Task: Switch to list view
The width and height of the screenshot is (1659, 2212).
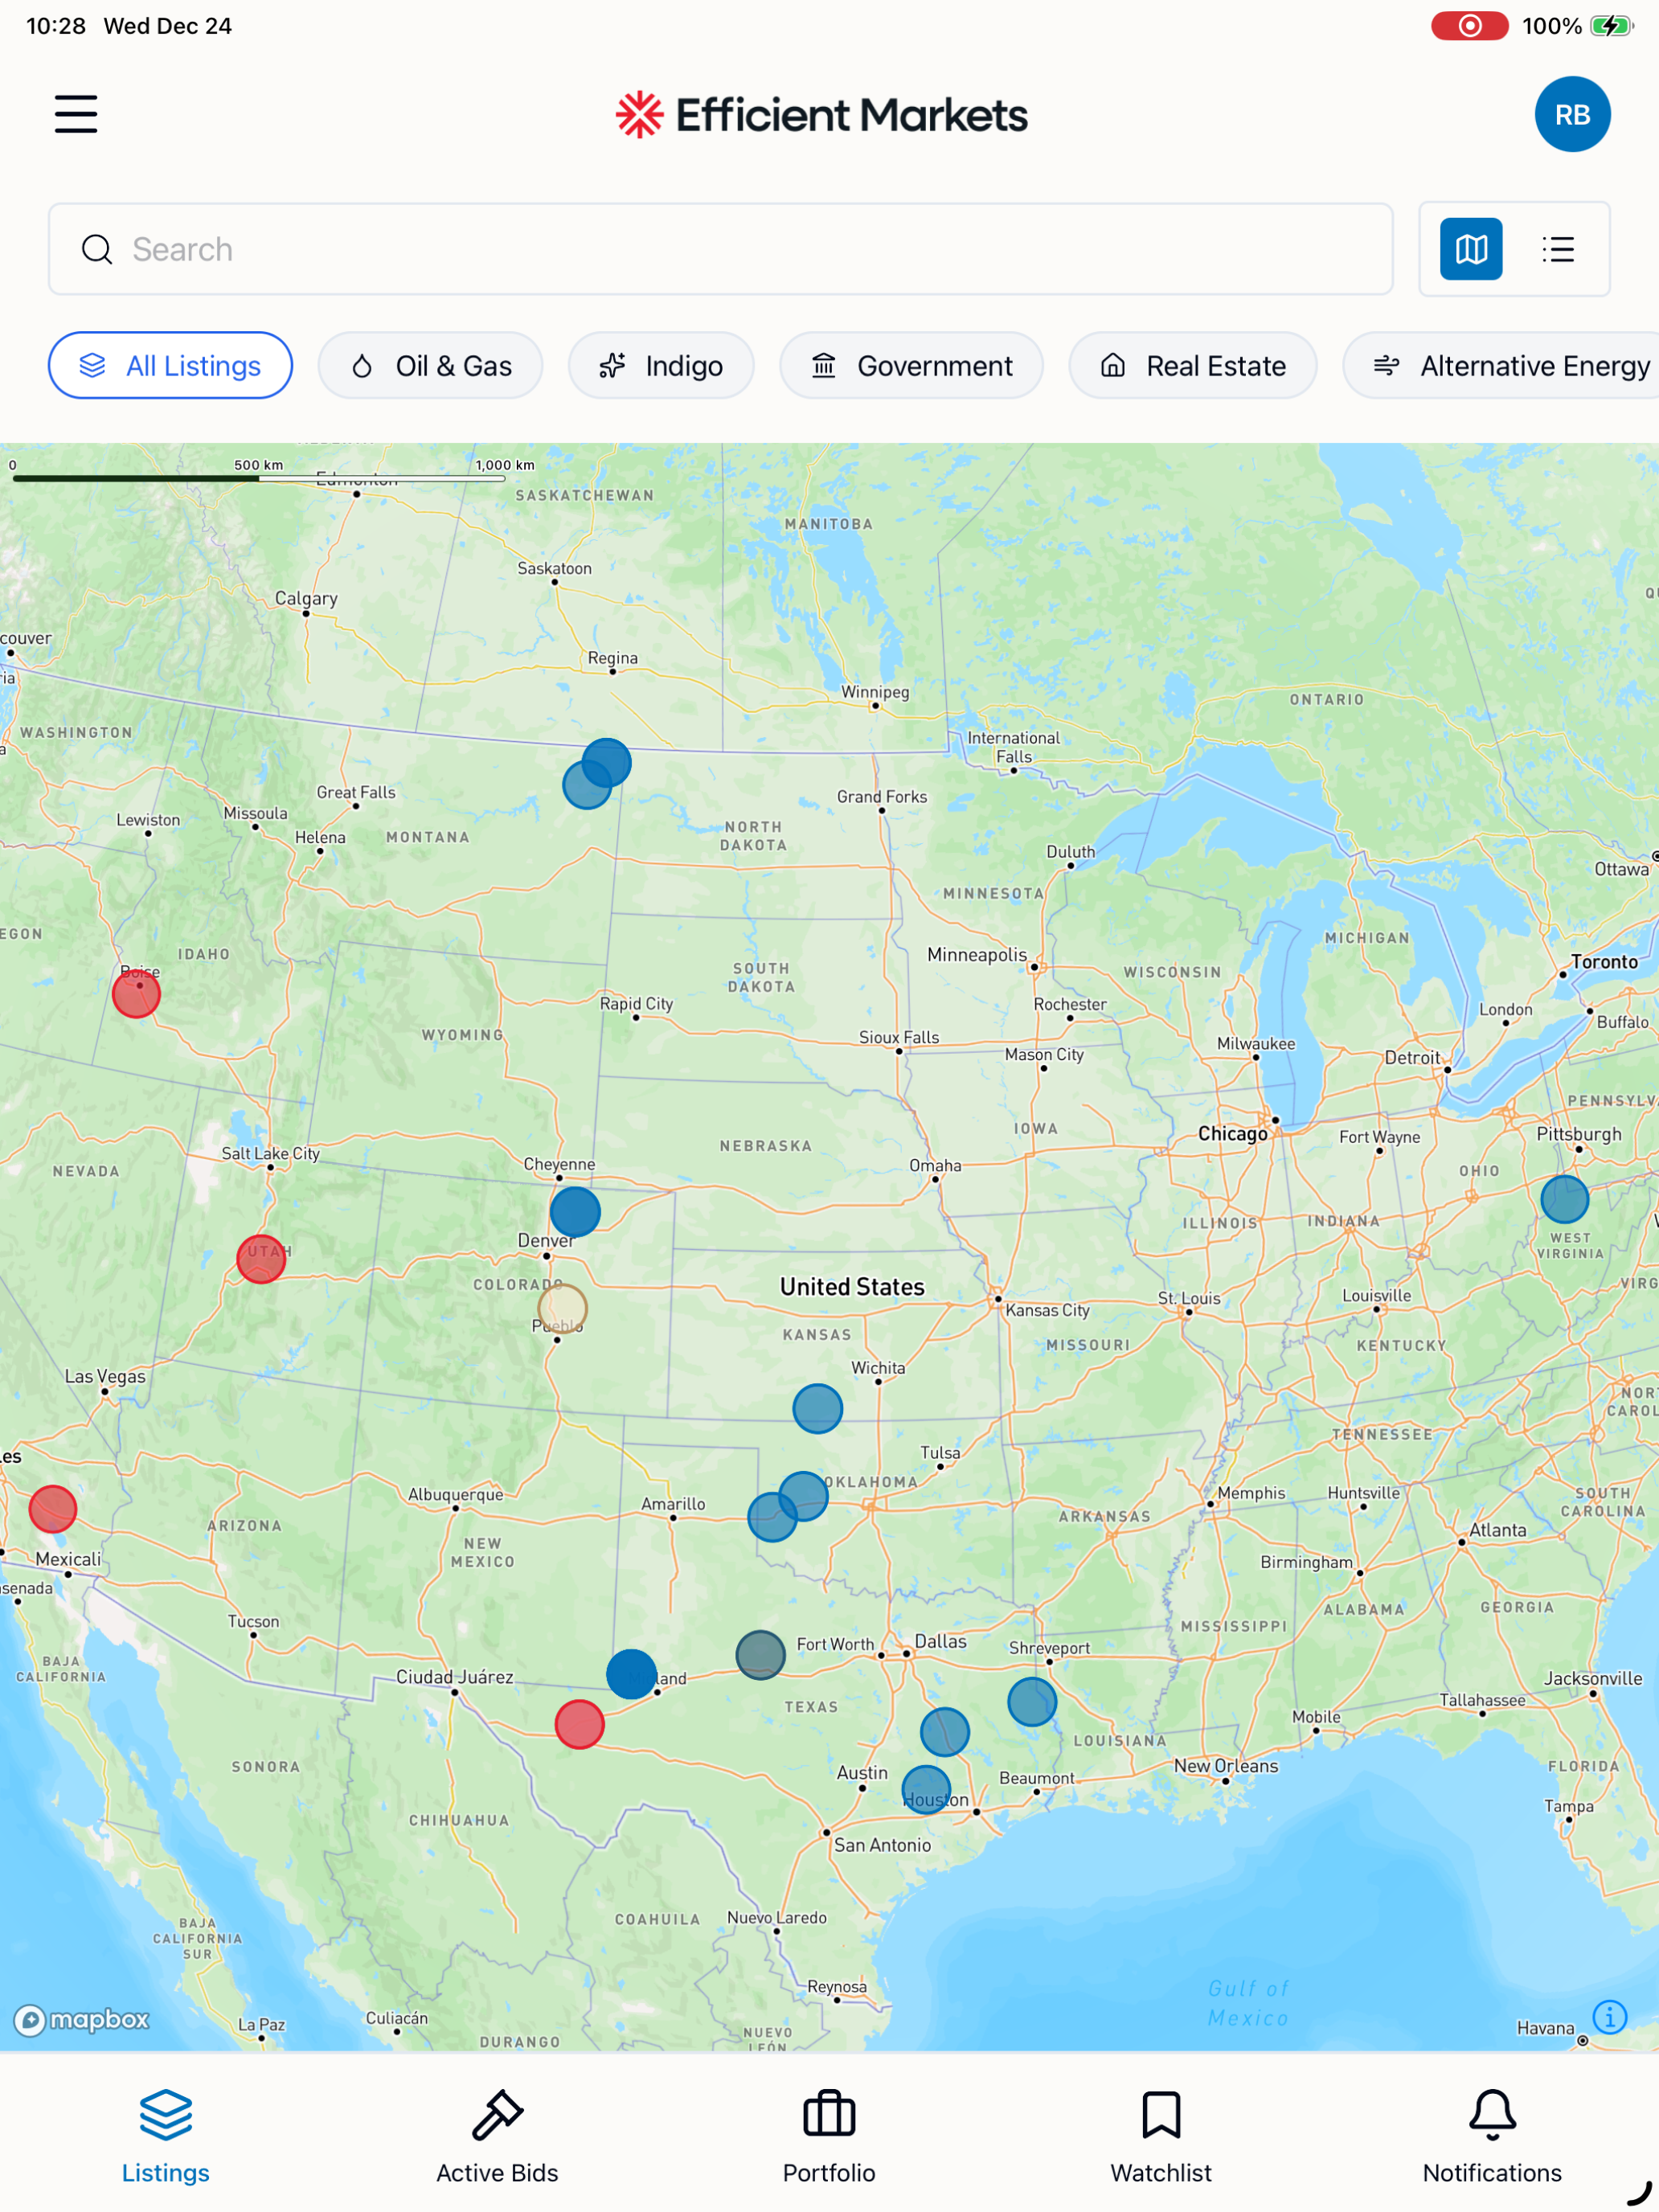Action: point(1558,249)
